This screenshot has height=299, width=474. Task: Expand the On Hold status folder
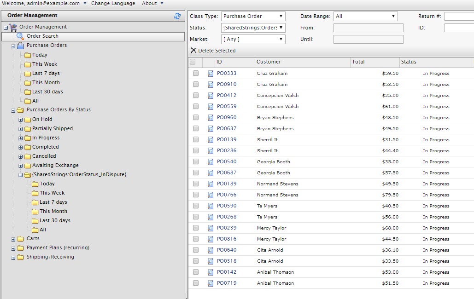point(21,120)
